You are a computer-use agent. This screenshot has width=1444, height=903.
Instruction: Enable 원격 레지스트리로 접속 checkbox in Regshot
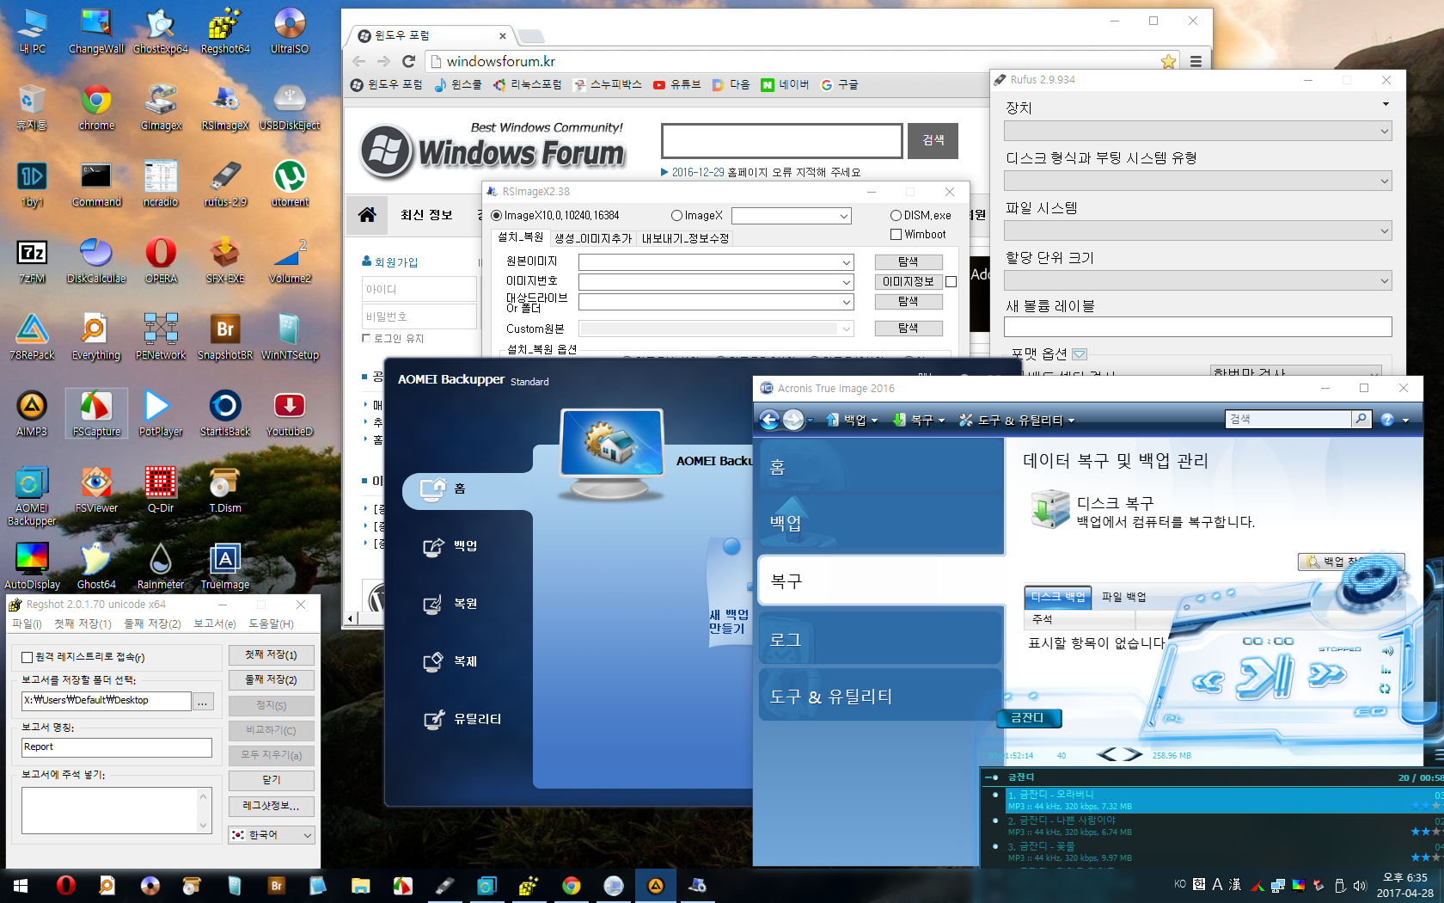(28, 658)
